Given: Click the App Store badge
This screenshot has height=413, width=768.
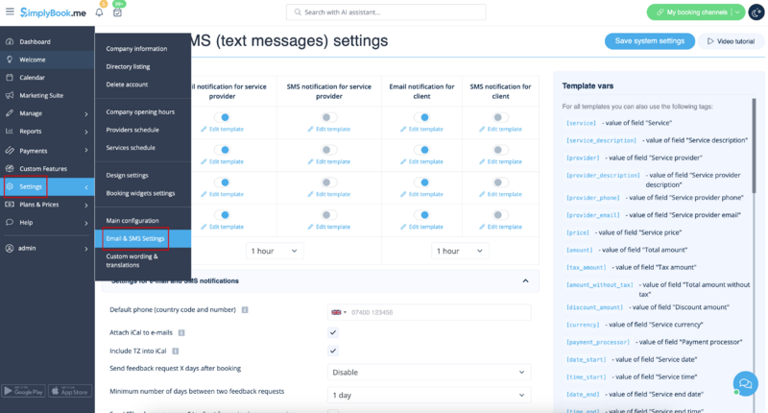Looking at the screenshot, I should click(70, 391).
